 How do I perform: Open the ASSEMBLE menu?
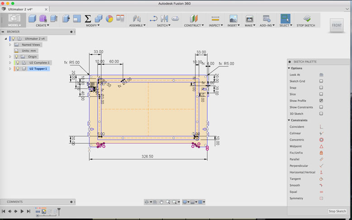pos(137,26)
